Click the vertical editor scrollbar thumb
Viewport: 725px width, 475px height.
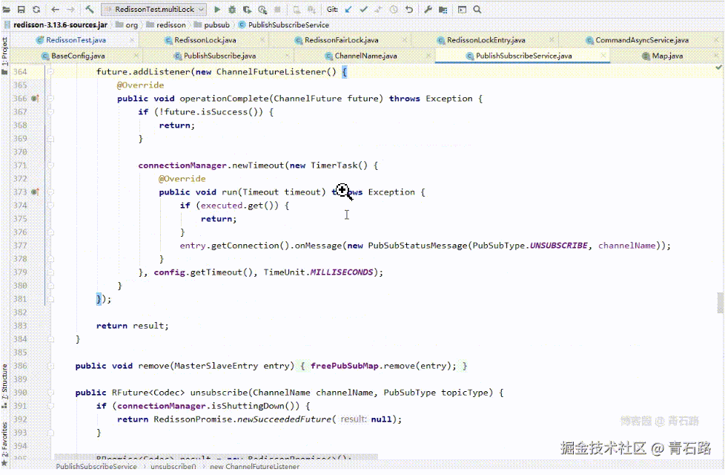(721, 303)
